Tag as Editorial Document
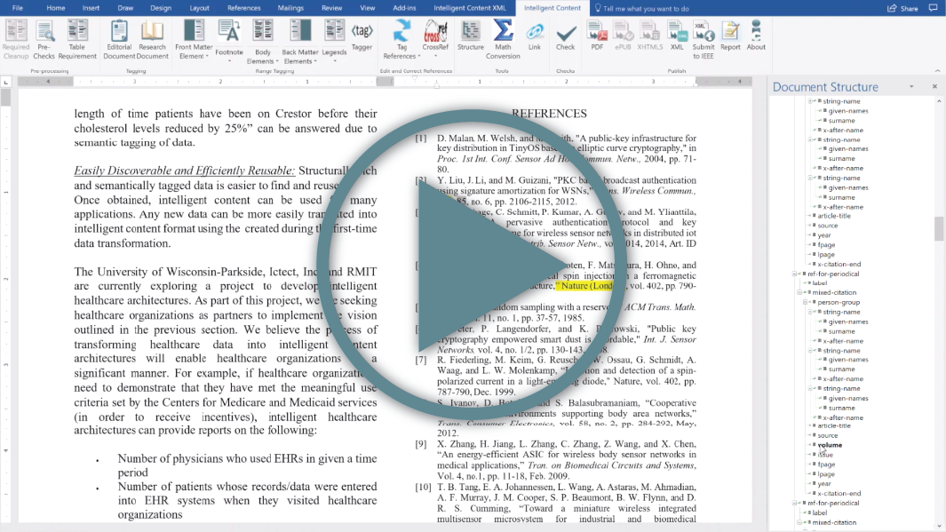Image resolution: width=946 pixels, height=532 pixels. 119,40
